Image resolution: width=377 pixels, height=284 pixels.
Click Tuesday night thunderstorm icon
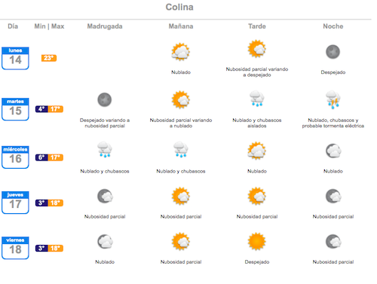click(x=333, y=99)
